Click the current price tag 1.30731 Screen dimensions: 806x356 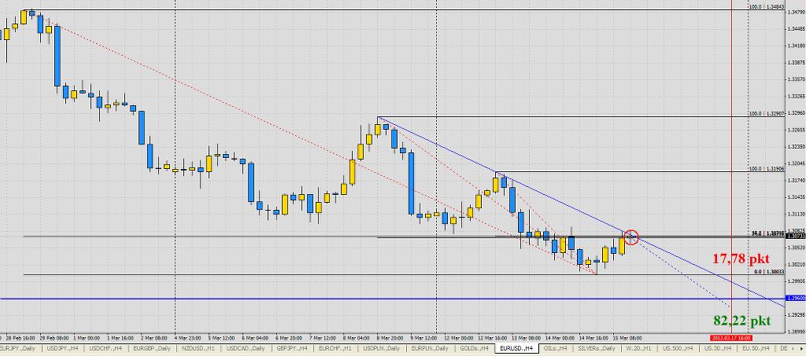pyautogui.click(x=795, y=237)
